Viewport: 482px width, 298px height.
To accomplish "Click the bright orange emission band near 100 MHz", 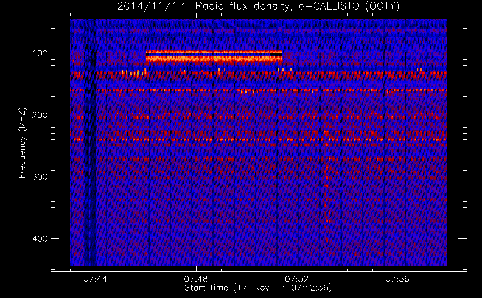I will (x=214, y=56).
